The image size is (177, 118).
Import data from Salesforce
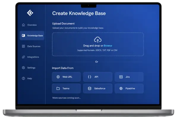98,88
